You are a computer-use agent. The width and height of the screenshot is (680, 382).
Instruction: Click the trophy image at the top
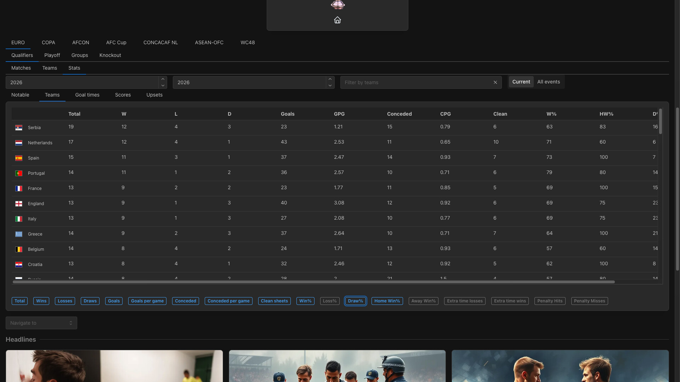[x=337, y=5]
